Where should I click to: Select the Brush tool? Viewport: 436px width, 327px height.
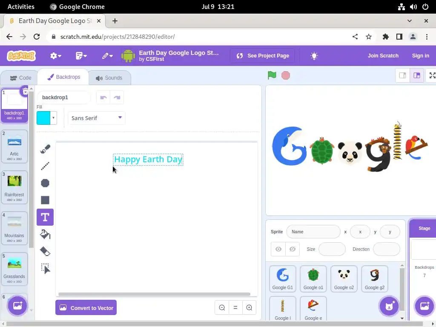pyautogui.click(x=45, y=149)
